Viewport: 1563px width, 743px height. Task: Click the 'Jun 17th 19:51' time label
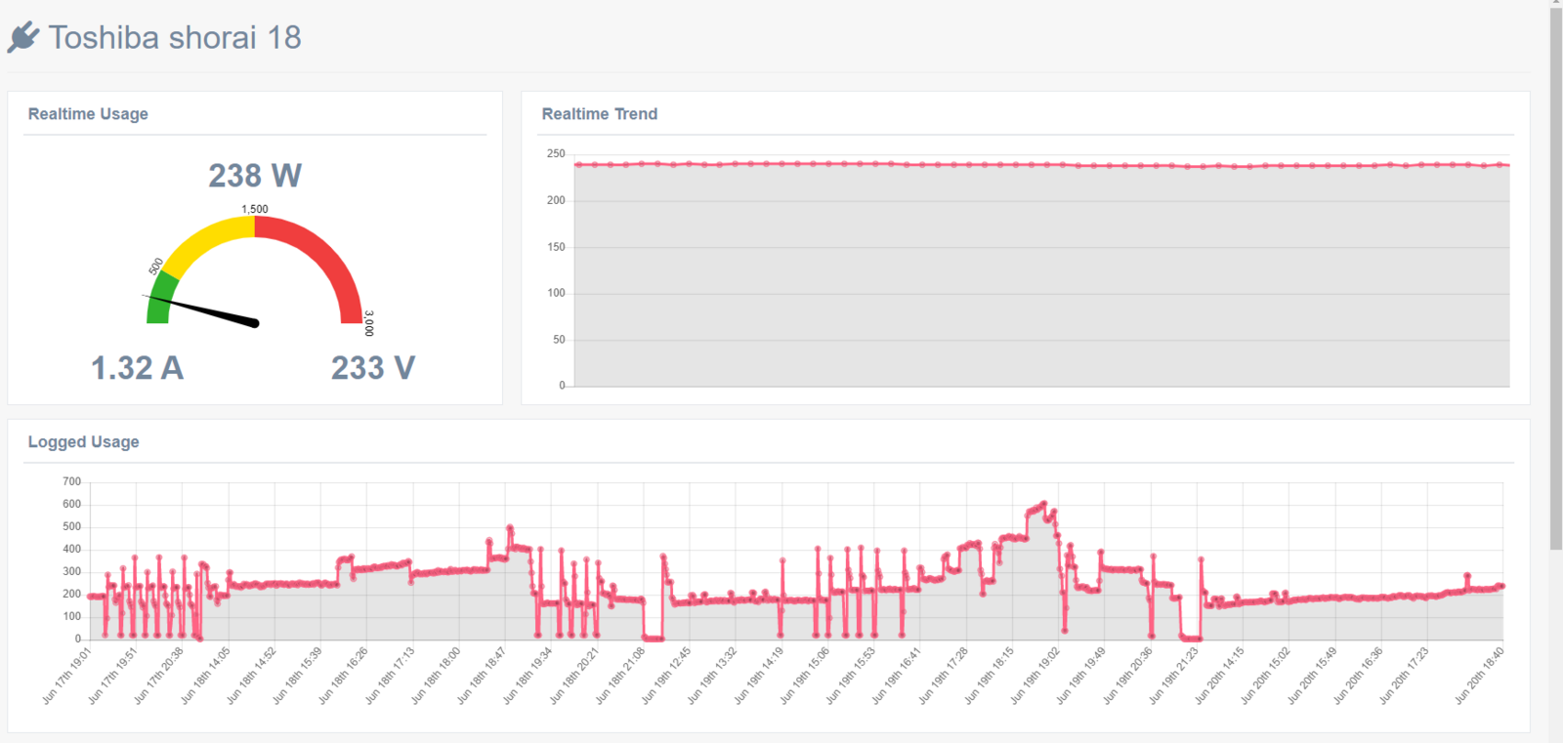[112, 675]
